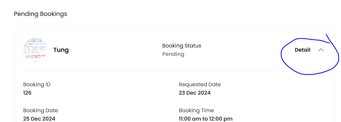
Task: Select the gray Pending status text
Action: tap(173, 54)
